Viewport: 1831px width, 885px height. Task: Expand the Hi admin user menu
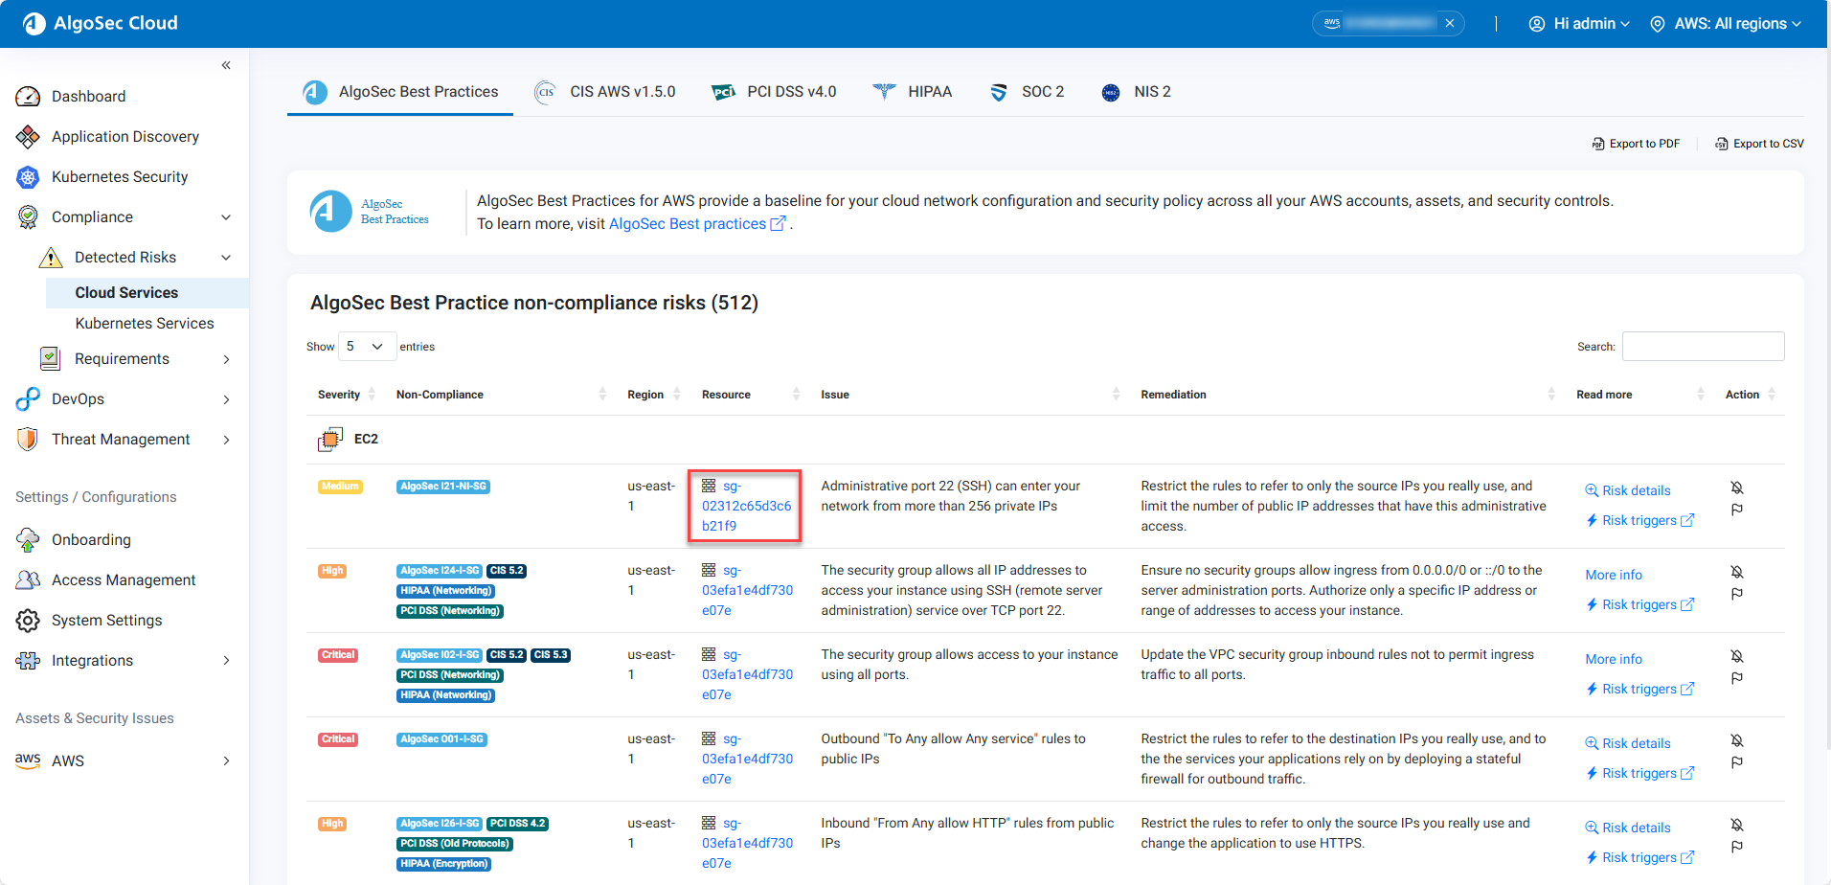click(x=1578, y=24)
